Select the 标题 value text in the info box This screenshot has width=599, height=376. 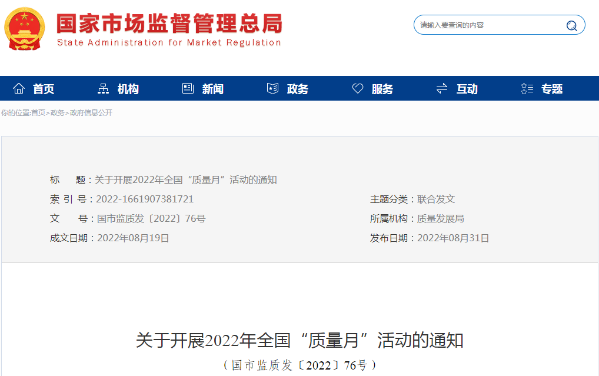click(186, 180)
